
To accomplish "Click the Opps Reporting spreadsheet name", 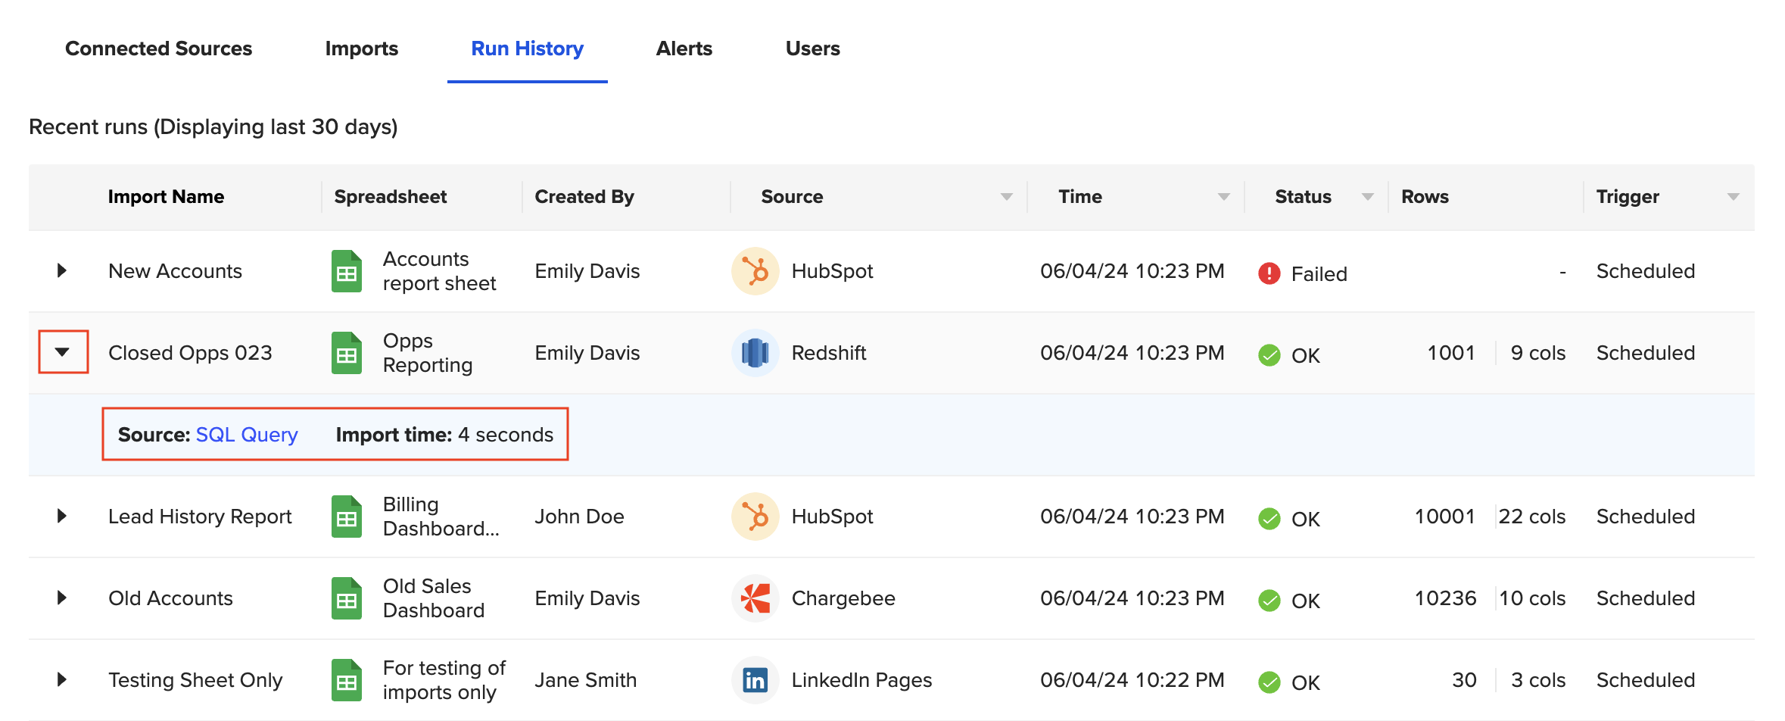I will (x=428, y=353).
